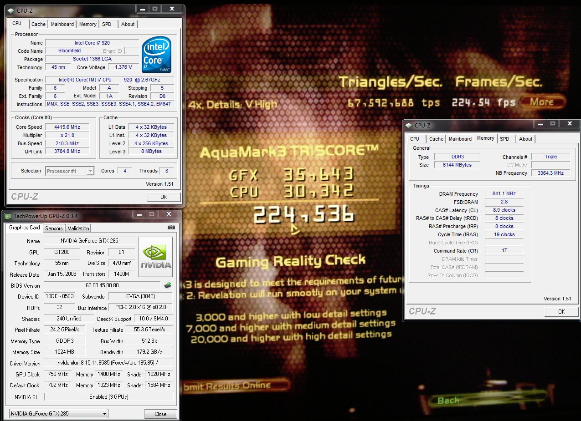Image resolution: width=581 pixels, height=421 pixels.
Task: Click the GPU Clock value 756 MHz
Action: (x=58, y=374)
